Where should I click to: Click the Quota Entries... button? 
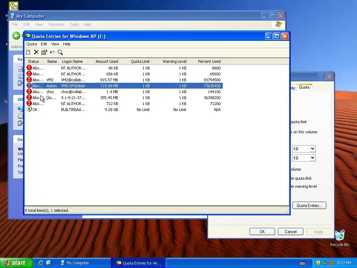[309, 205]
